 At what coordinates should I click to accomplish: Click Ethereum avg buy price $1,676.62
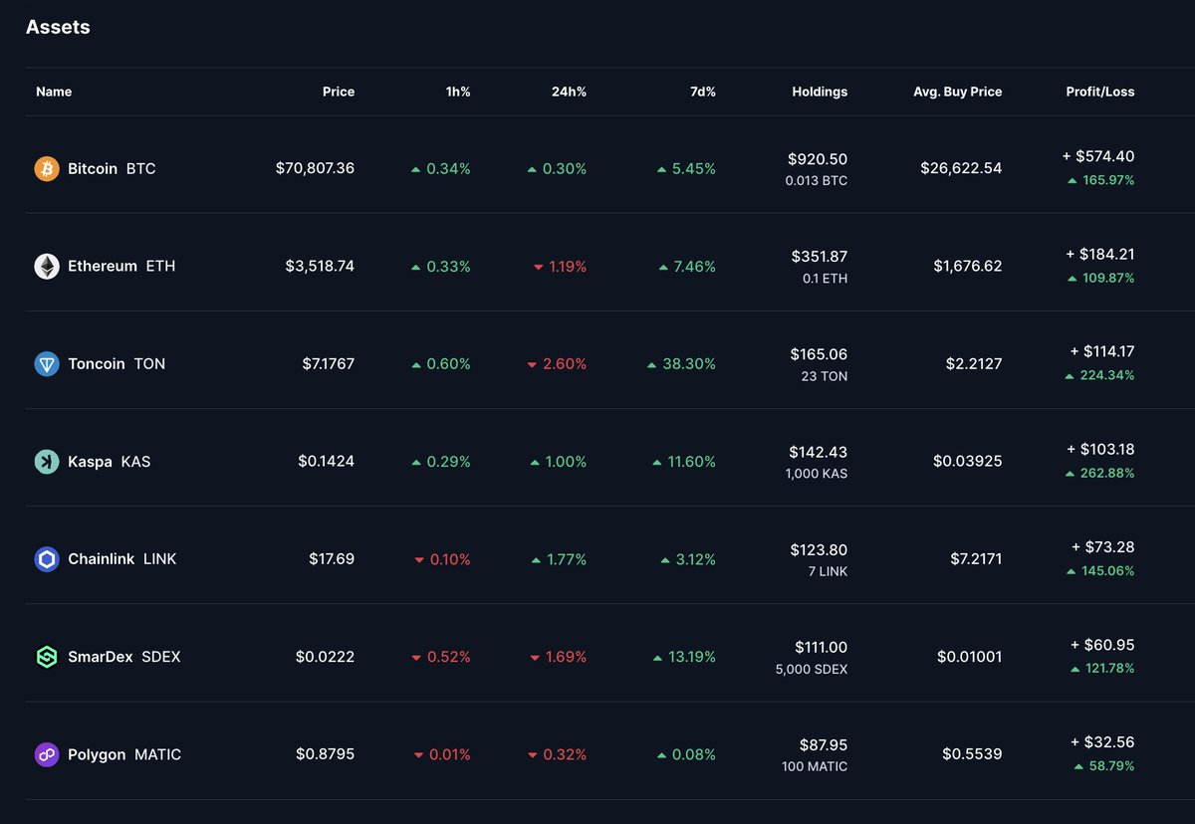(x=968, y=267)
